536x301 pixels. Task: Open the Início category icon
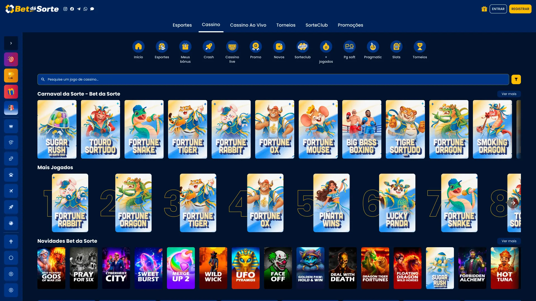pos(138,47)
